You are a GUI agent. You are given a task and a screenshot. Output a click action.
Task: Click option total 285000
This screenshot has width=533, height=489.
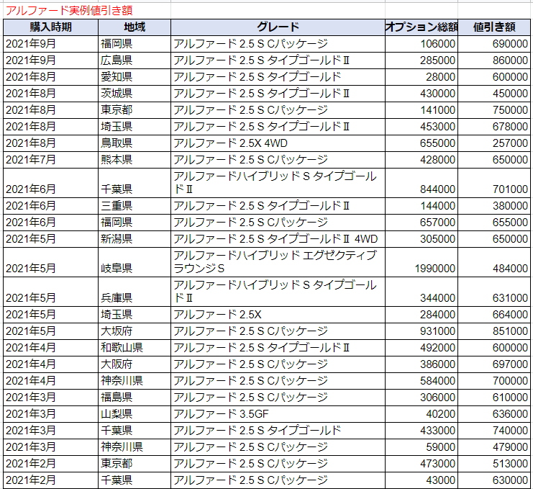[422, 60]
